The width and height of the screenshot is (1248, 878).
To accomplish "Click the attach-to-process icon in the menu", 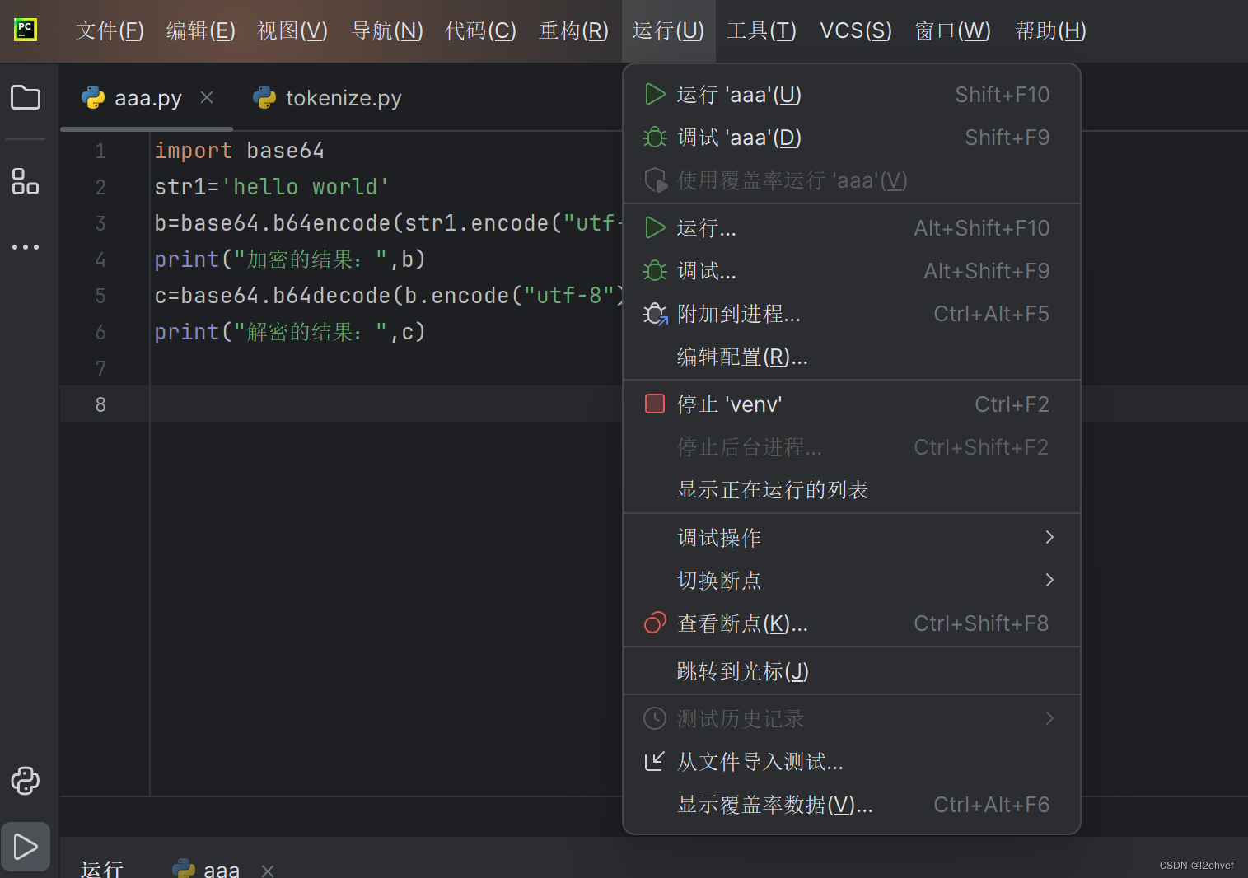I will pyautogui.click(x=654, y=313).
